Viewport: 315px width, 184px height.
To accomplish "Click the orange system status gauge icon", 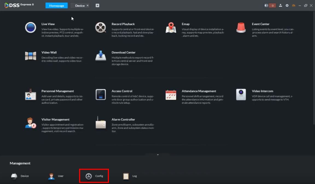I will tap(294, 6).
